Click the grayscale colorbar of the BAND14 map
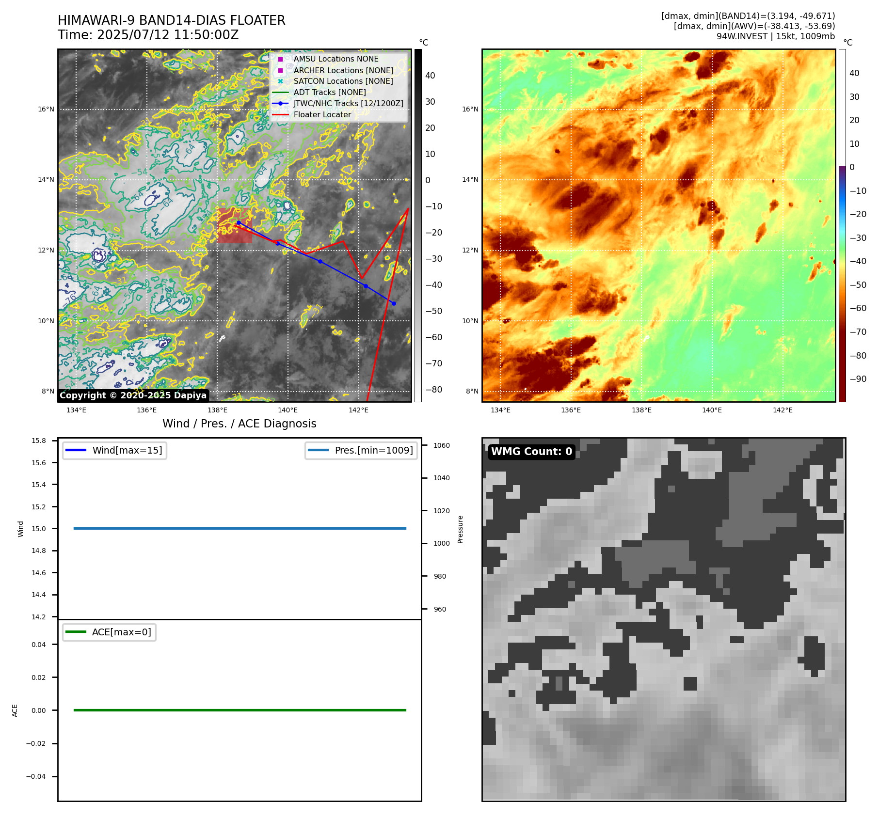 point(418,225)
